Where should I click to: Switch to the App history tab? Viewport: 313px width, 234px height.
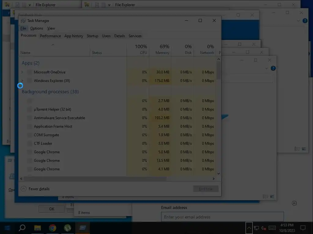click(x=74, y=36)
